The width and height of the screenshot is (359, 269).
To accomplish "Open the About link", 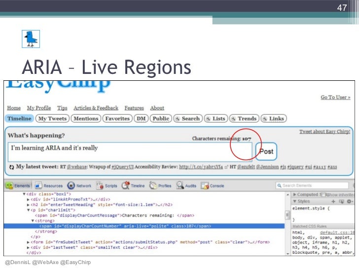I will 157,108.
